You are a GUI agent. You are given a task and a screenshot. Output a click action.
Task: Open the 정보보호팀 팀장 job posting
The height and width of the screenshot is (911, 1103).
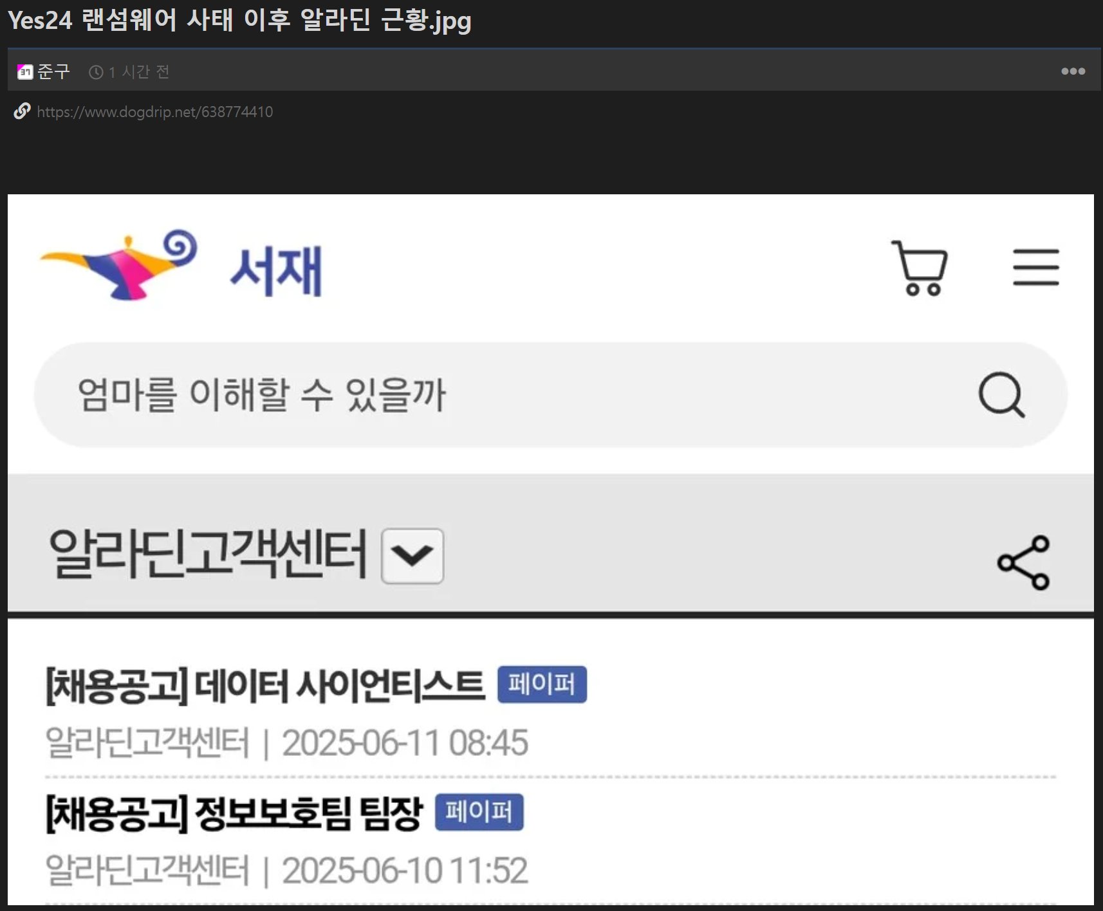[x=234, y=814]
